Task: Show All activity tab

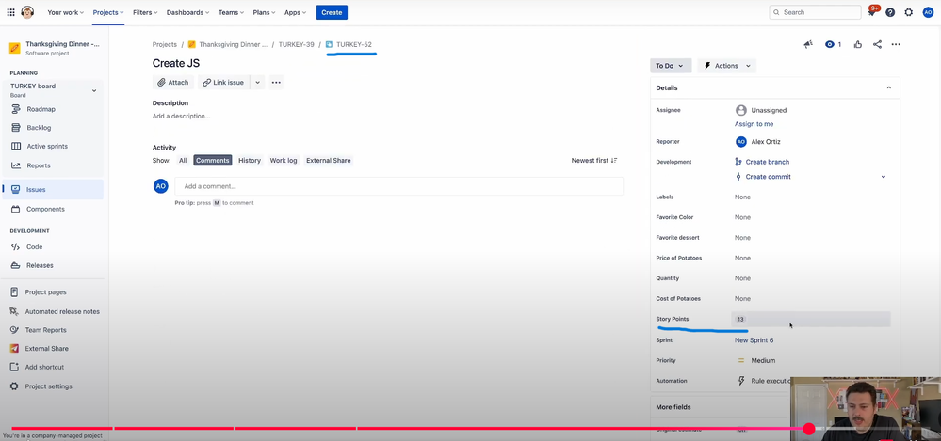Action: [x=183, y=161]
